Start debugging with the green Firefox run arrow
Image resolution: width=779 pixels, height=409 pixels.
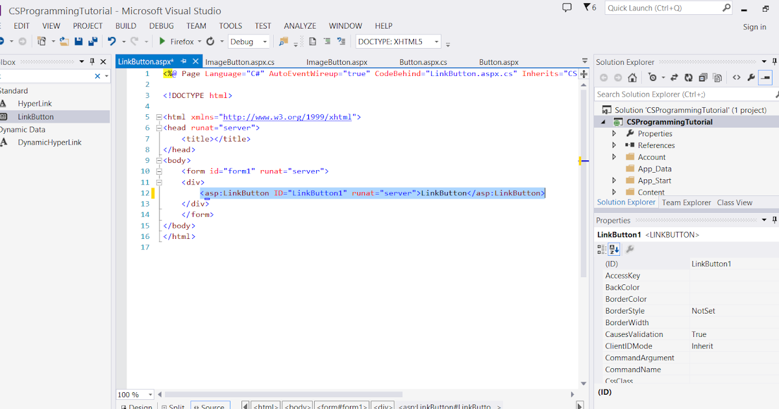pyautogui.click(x=162, y=40)
